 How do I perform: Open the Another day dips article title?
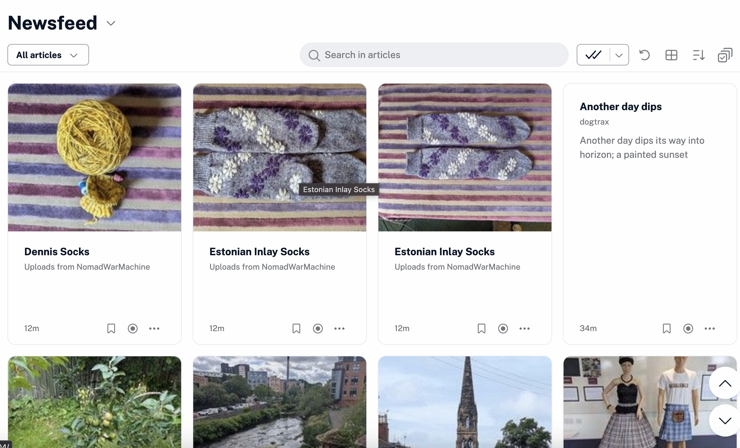click(x=621, y=106)
